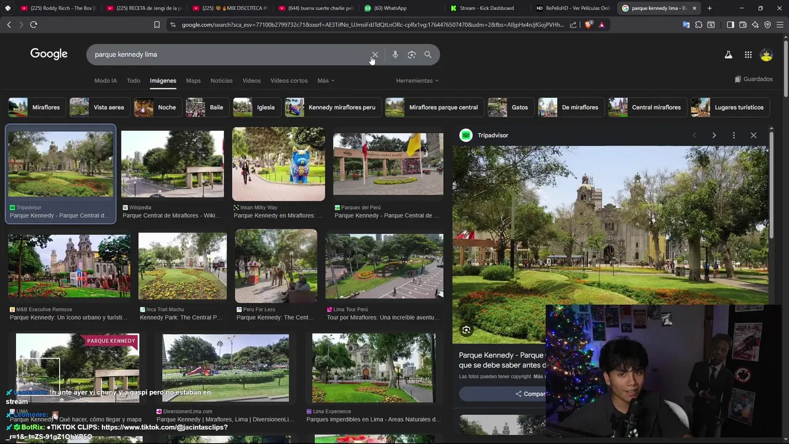Screen dimensions: 789x444
Task: Open the Google apps grid
Action: [748, 55]
